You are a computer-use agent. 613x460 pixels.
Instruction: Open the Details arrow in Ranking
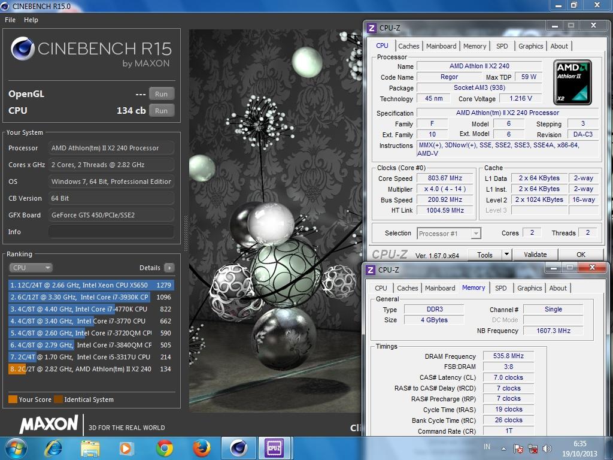(x=169, y=268)
